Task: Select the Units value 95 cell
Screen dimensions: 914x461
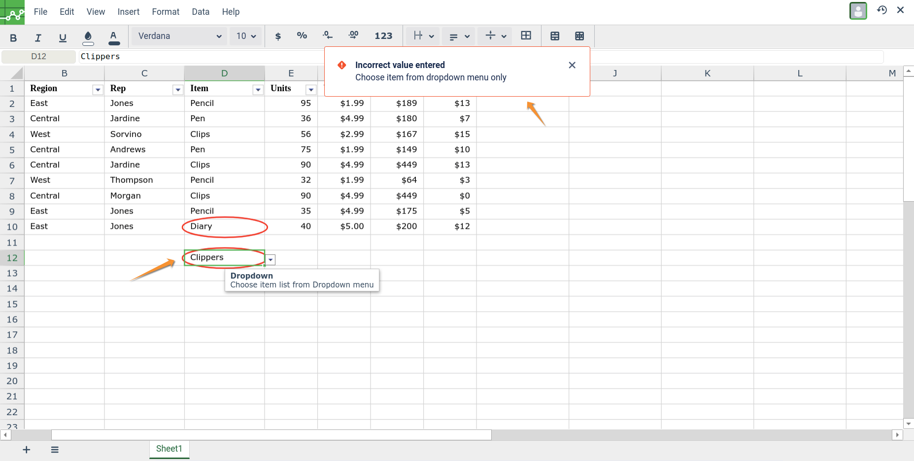Action: [291, 104]
